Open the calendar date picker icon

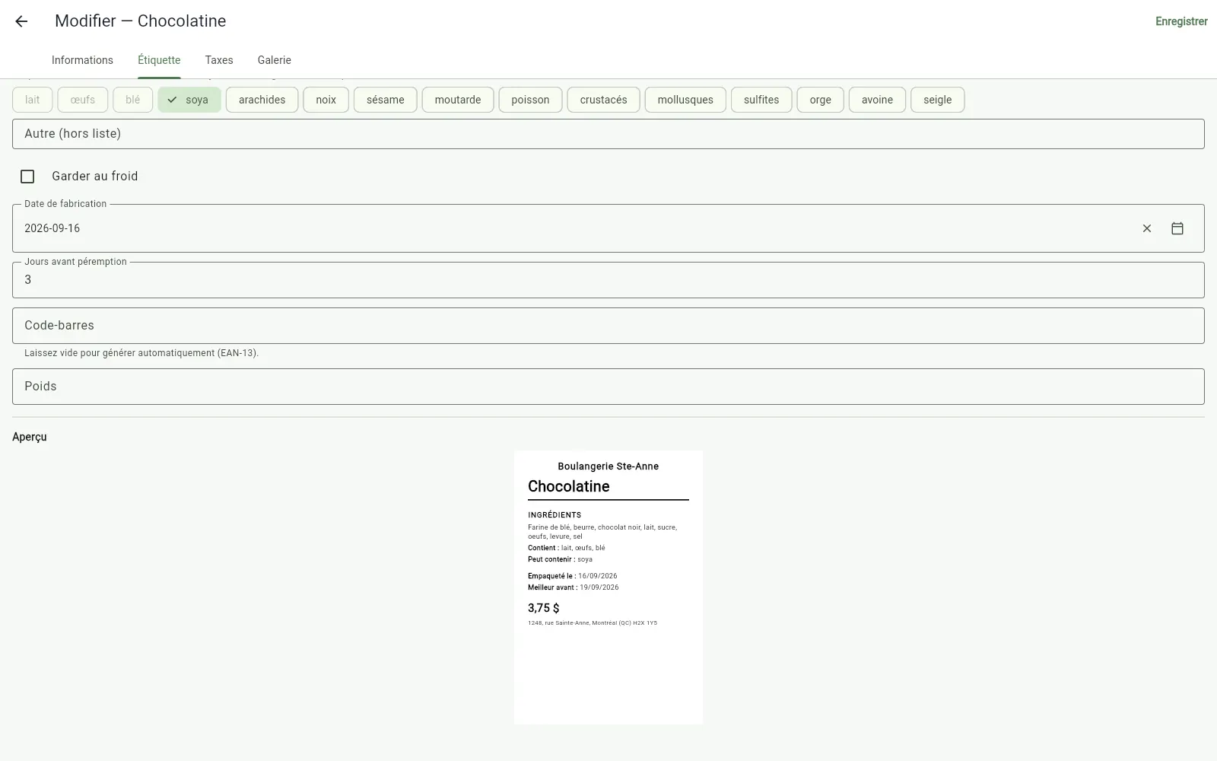1177,228
